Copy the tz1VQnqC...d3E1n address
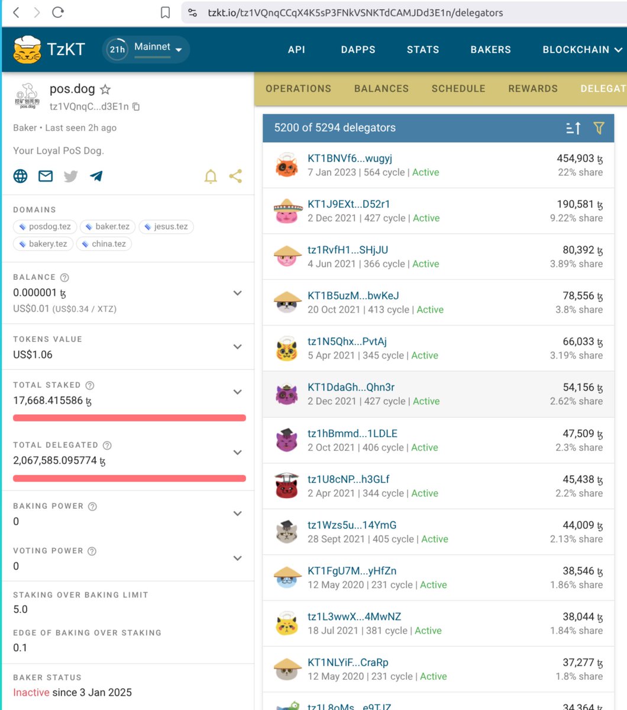This screenshot has width=627, height=710. [137, 106]
